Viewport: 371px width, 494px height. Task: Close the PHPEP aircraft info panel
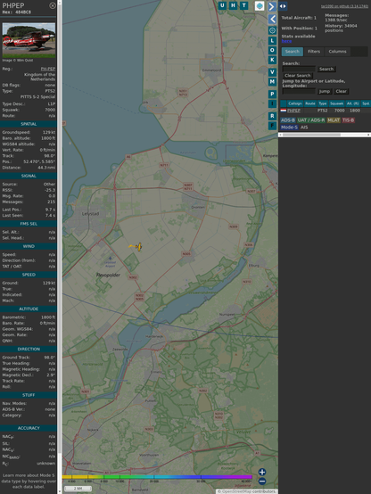[53, 5]
